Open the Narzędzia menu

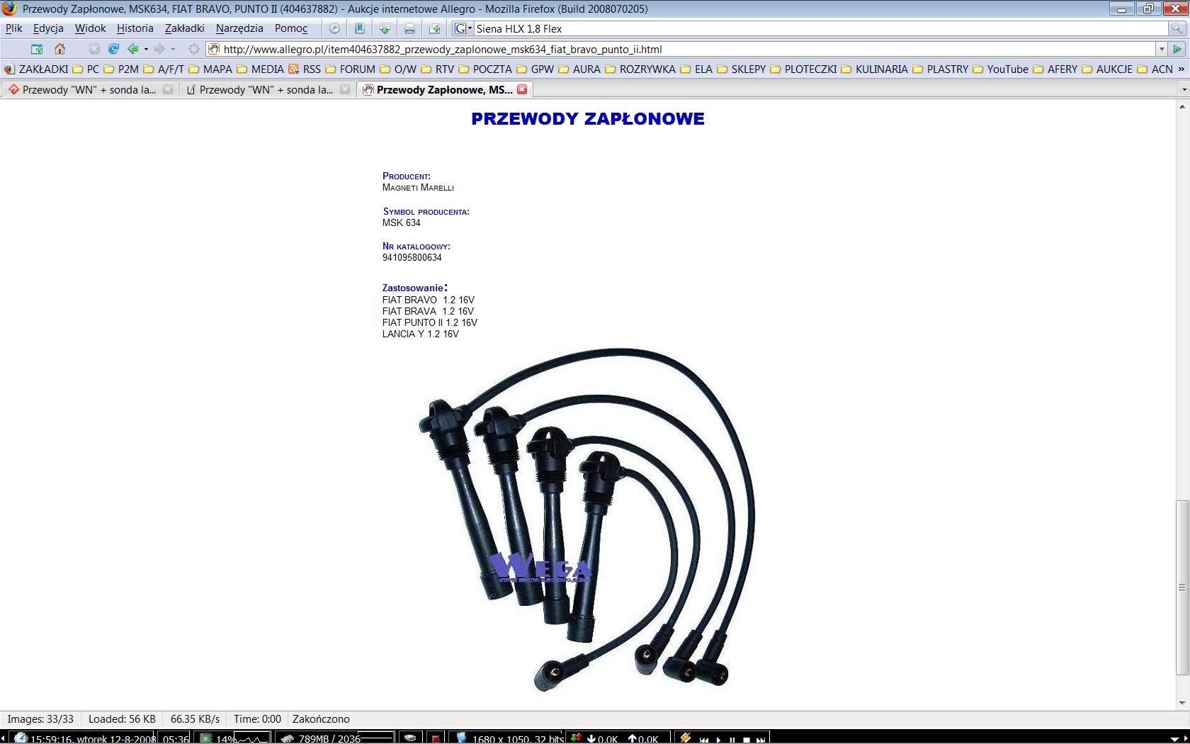coord(239,28)
